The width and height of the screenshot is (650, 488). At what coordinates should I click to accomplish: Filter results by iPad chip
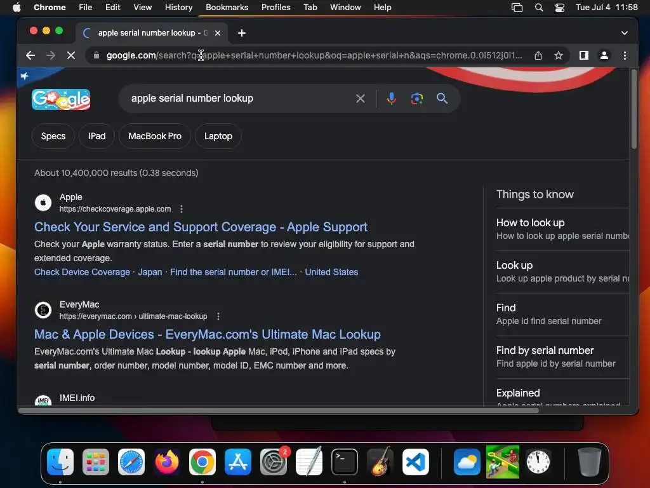point(96,136)
